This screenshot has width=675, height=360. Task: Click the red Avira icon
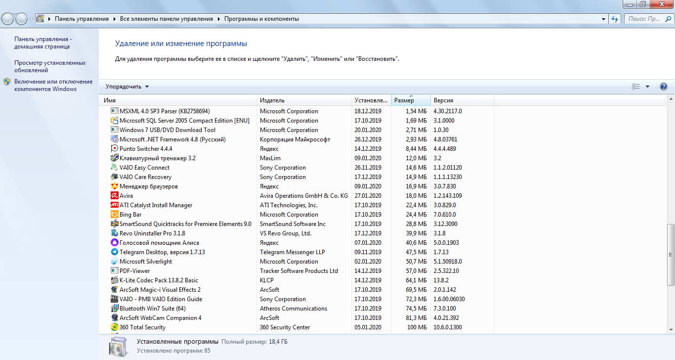115,196
